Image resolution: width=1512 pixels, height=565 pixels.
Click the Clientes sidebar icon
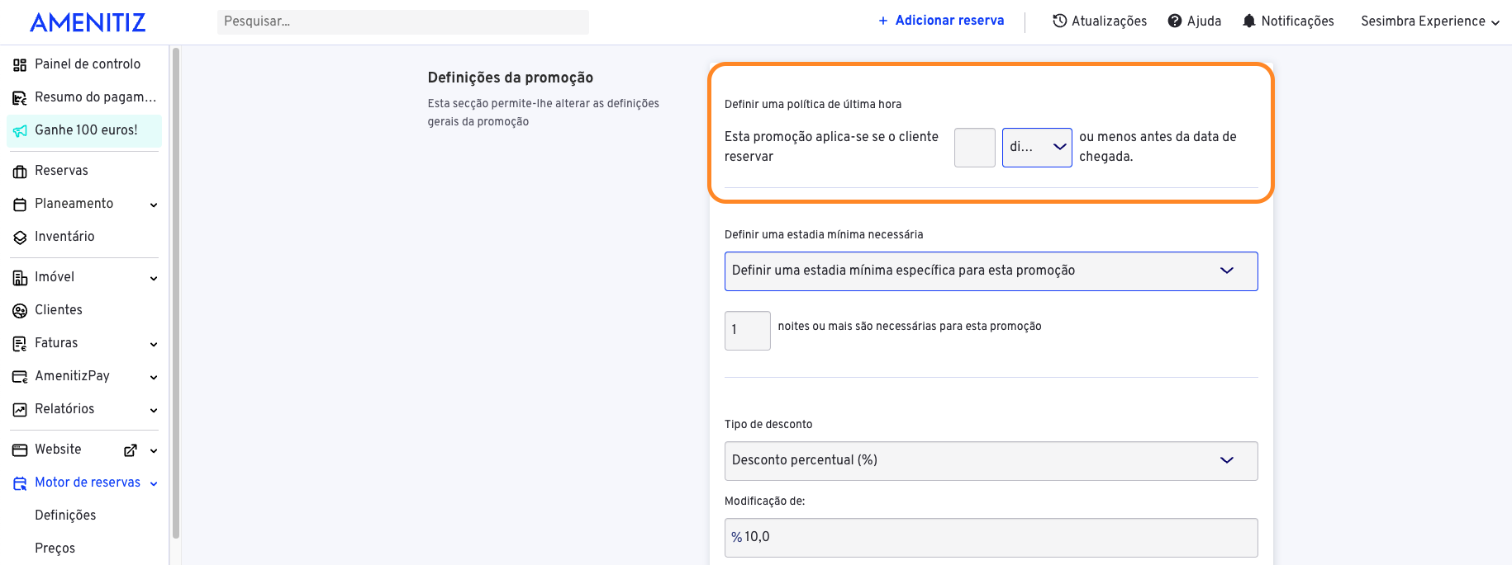click(20, 310)
